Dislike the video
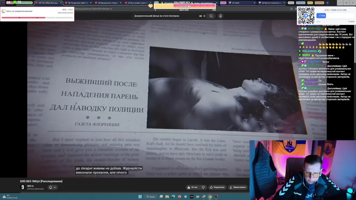 tap(203, 187)
